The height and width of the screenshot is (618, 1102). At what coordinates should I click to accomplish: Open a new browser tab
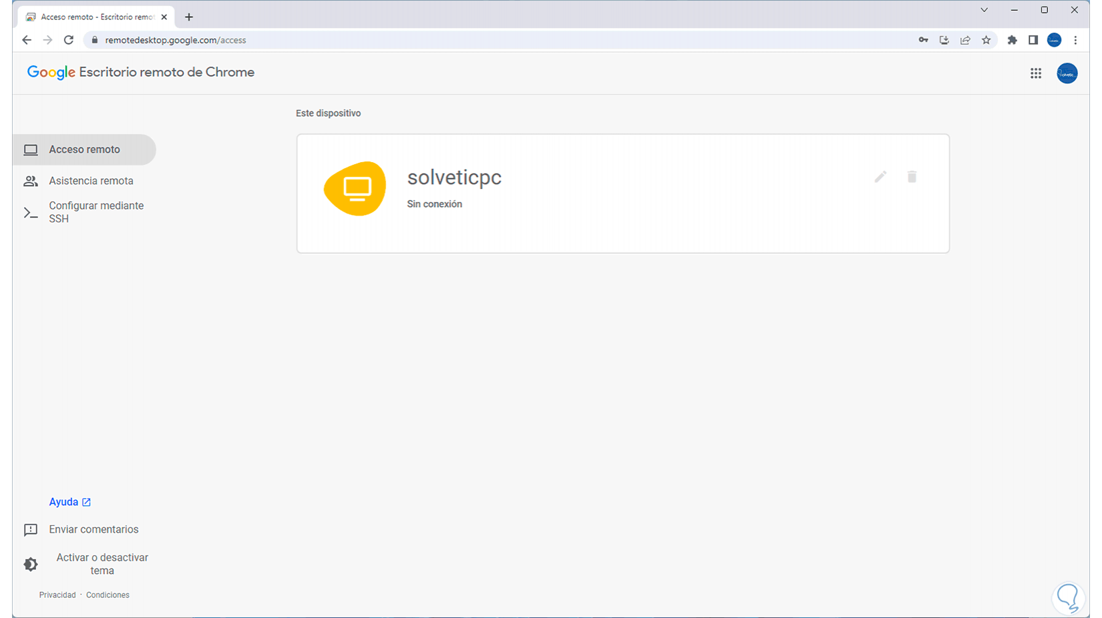pyautogui.click(x=189, y=17)
